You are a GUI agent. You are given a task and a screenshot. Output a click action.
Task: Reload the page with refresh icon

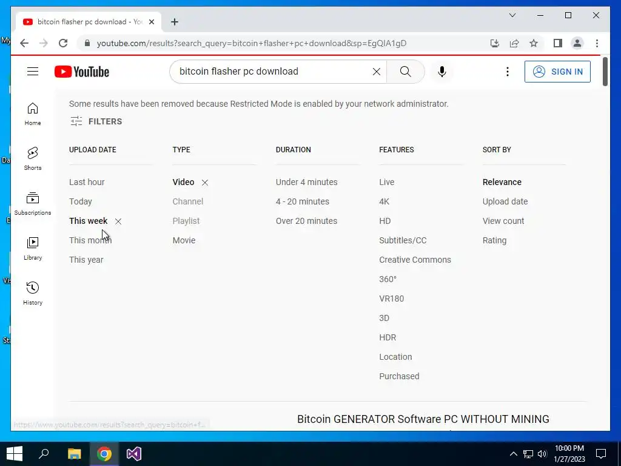63,43
